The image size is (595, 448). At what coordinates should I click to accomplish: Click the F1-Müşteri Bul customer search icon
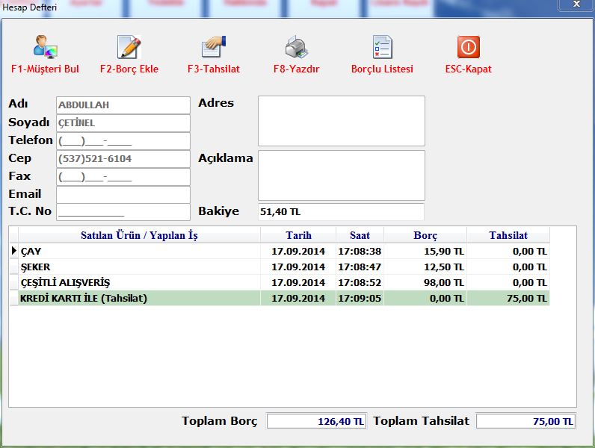click(45, 46)
